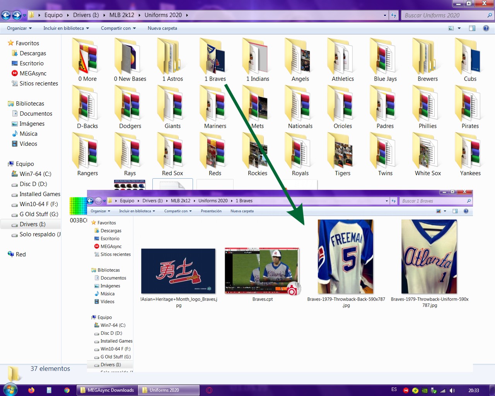Open the Padres folder
This screenshot has height=396, width=495.
pyautogui.click(x=385, y=107)
